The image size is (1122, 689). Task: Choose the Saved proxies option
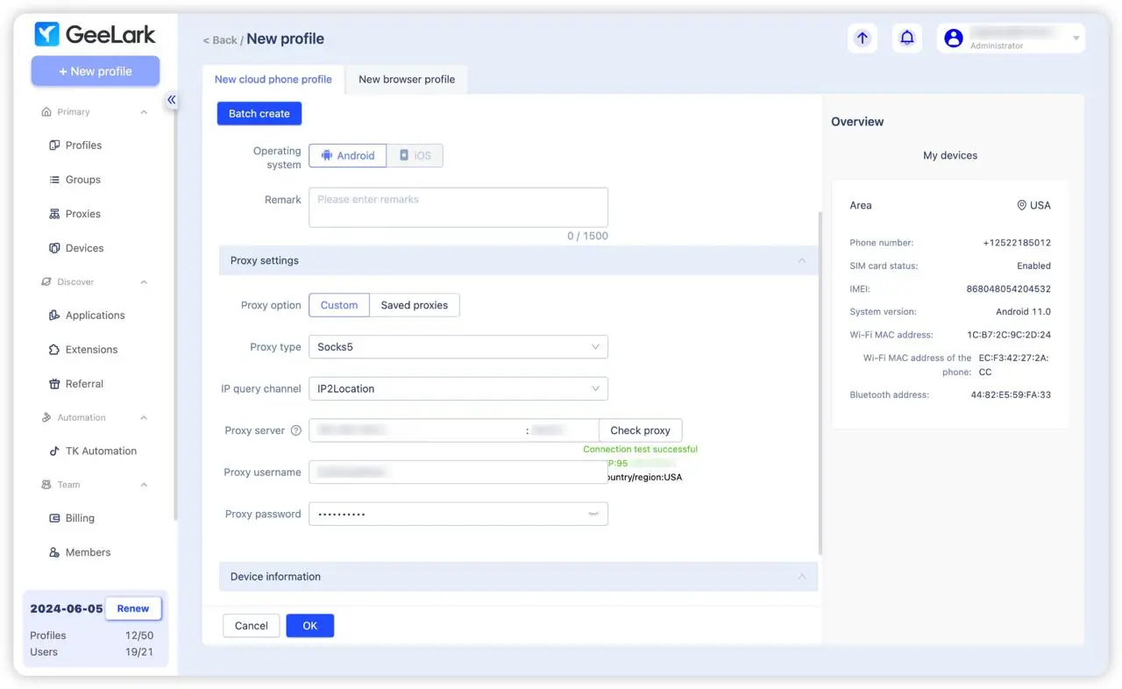(414, 305)
